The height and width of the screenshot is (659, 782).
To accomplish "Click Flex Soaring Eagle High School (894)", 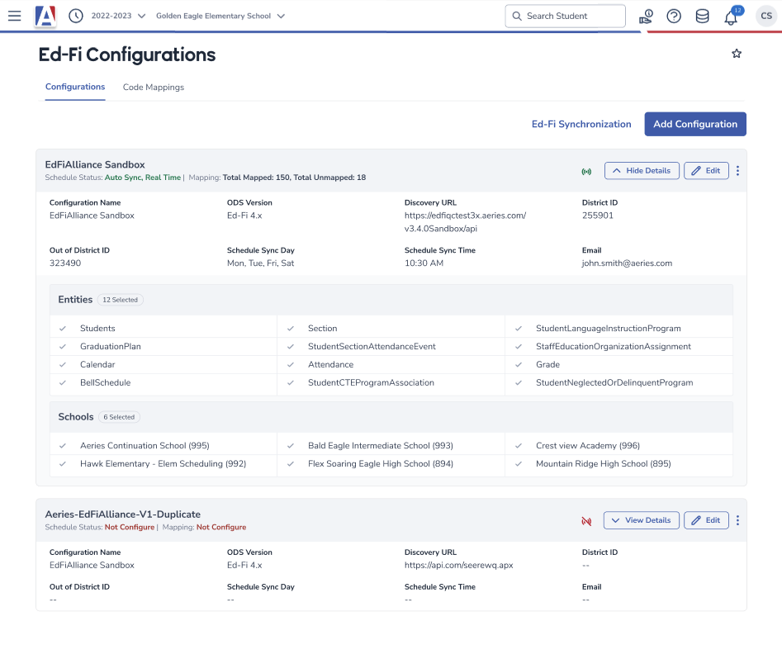I will point(381,463).
